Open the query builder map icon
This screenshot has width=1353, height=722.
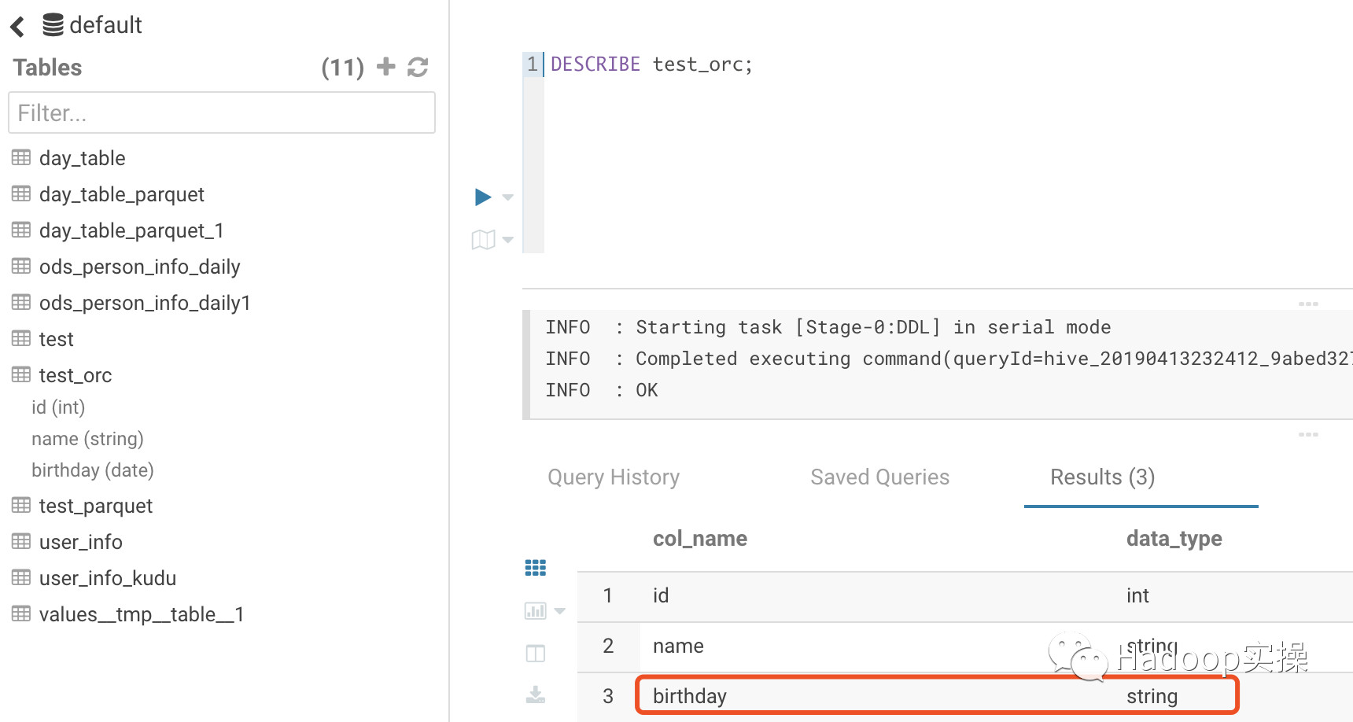coord(483,239)
